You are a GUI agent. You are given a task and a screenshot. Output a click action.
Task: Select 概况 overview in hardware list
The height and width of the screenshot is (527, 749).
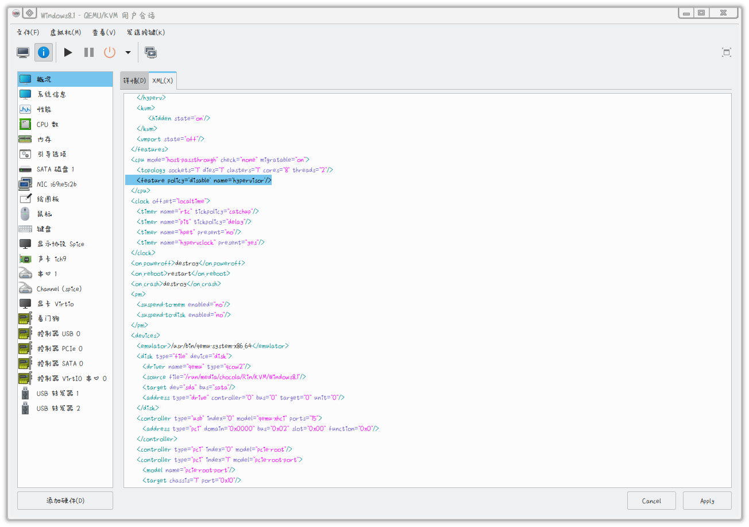coord(65,79)
